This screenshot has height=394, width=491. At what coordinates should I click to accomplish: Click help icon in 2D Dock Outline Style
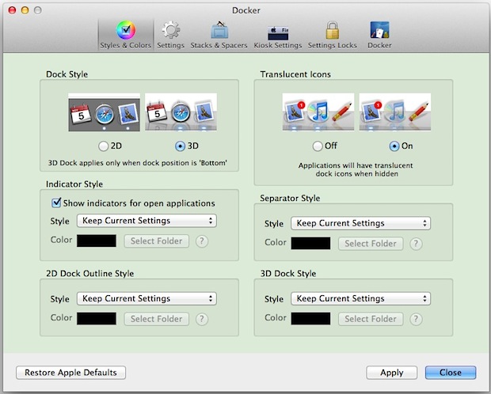(x=202, y=319)
